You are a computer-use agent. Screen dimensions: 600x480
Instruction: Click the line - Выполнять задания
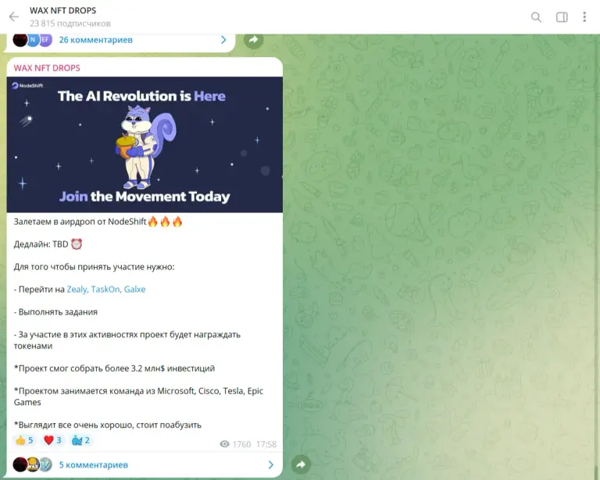[55, 312]
